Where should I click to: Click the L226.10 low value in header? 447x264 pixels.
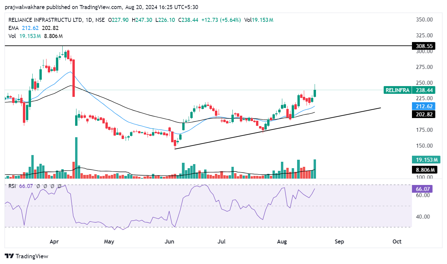coord(165,20)
